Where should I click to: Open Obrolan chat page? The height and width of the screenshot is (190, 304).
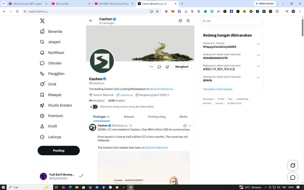tap(51, 63)
